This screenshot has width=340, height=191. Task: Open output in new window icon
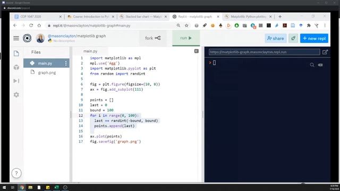[x=325, y=52]
